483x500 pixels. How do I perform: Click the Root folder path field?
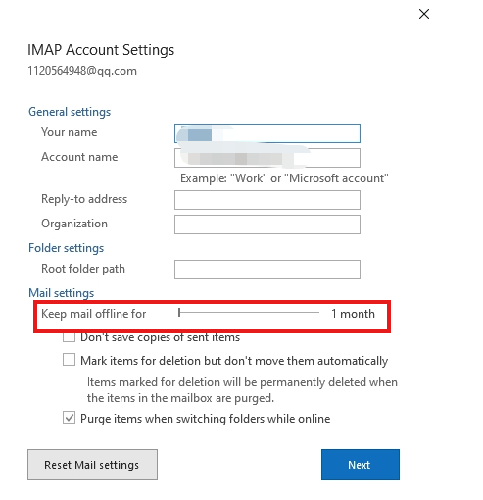pyautogui.click(x=267, y=270)
